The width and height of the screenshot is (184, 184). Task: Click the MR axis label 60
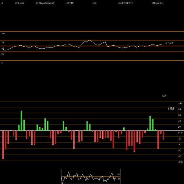(180, 115)
